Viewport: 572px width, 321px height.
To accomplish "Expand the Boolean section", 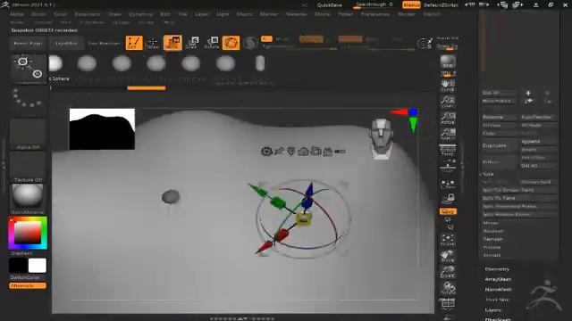I will [493, 231].
